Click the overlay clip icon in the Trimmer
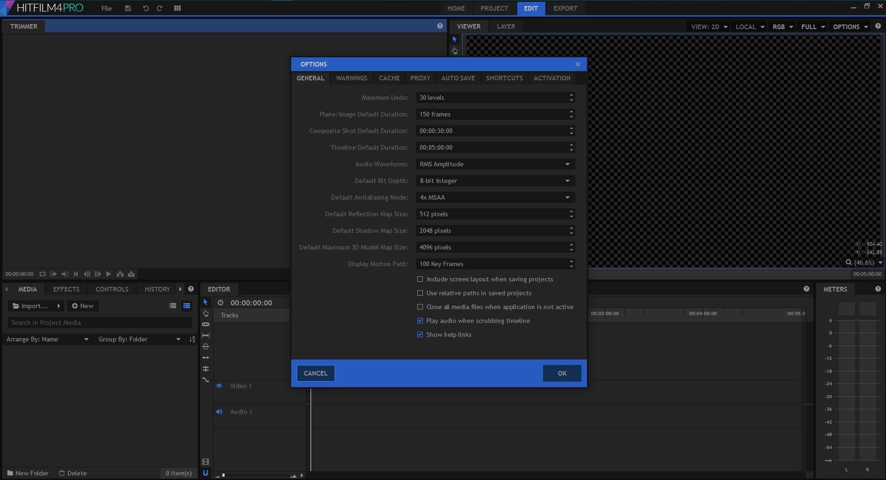The width and height of the screenshot is (886, 480). click(131, 274)
